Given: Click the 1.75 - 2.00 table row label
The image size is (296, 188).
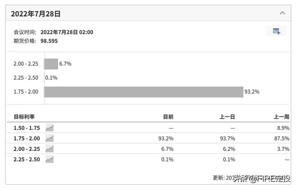Looking at the screenshot, I should pos(27,139).
